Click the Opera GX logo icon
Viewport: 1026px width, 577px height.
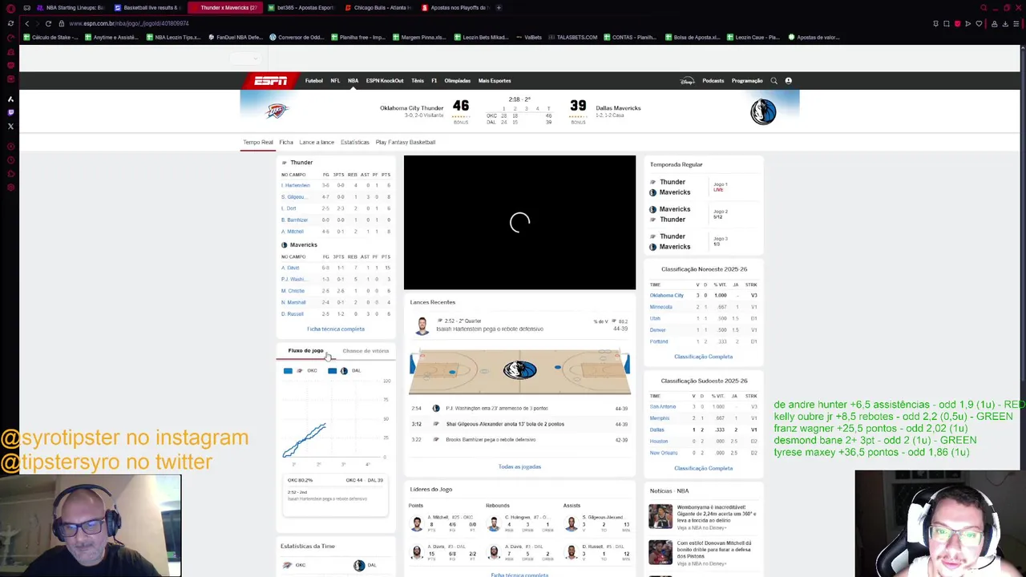click(10, 7)
